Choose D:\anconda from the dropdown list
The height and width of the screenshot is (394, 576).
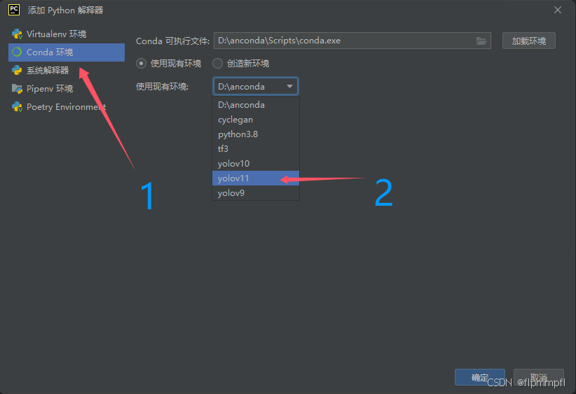click(x=256, y=105)
